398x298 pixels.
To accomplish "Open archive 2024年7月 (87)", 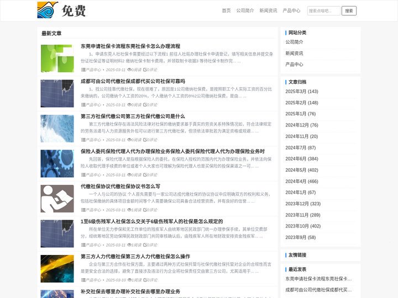I will pos(301,147).
